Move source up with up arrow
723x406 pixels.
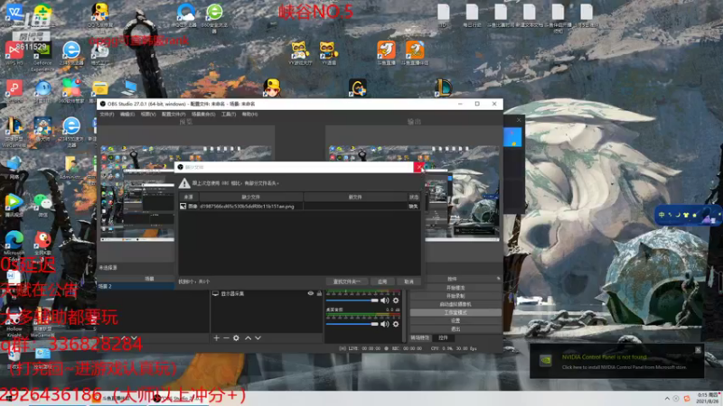[x=248, y=337]
